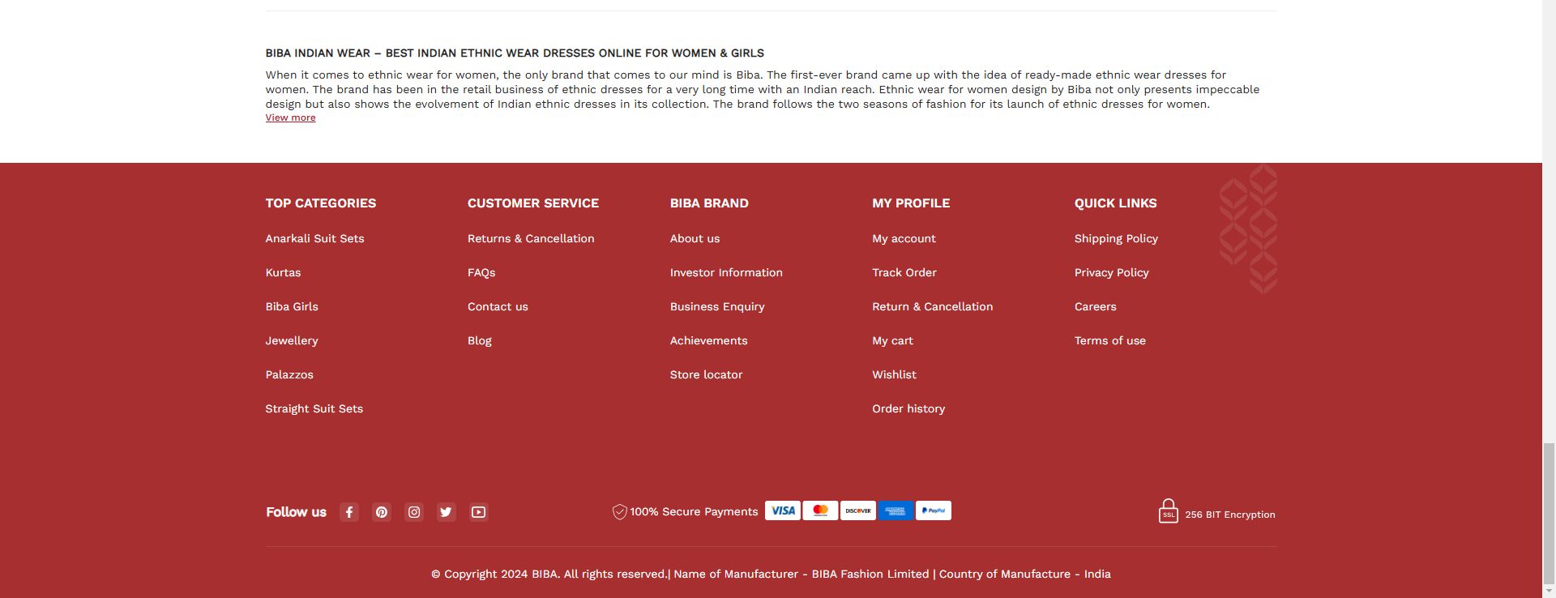Open About us page

(695, 238)
